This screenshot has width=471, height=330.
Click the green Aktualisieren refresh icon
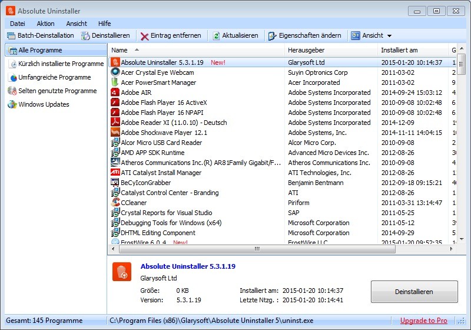click(216, 36)
